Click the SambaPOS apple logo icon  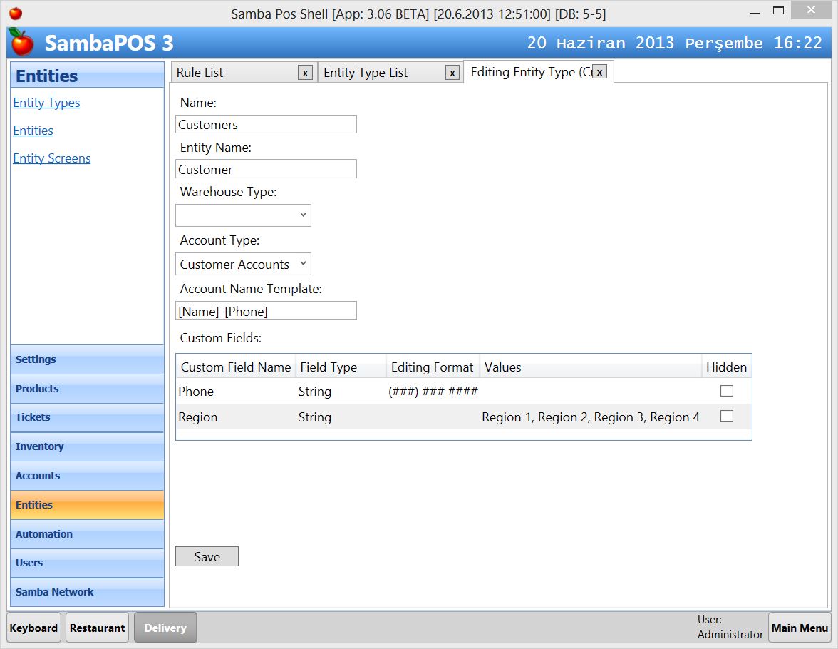pos(22,43)
